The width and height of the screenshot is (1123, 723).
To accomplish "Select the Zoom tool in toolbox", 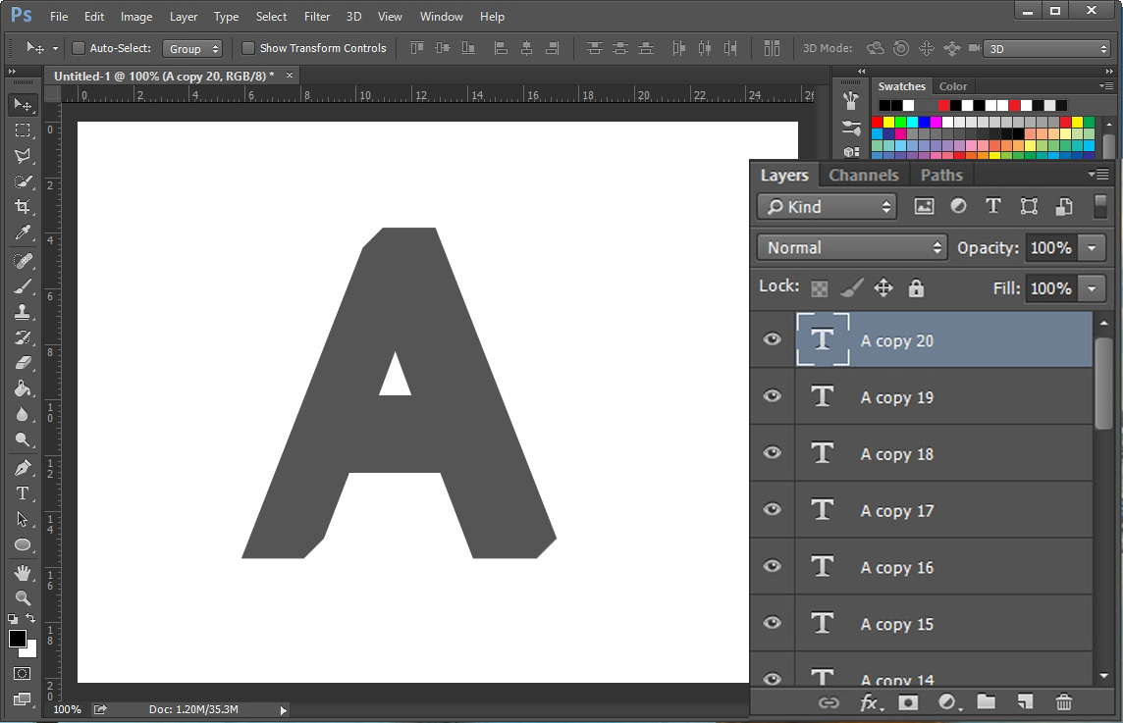I will tap(23, 598).
